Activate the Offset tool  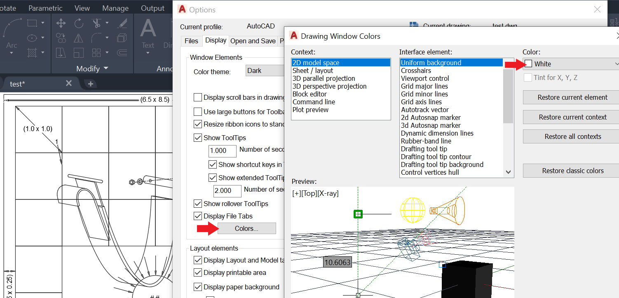point(122,53)
